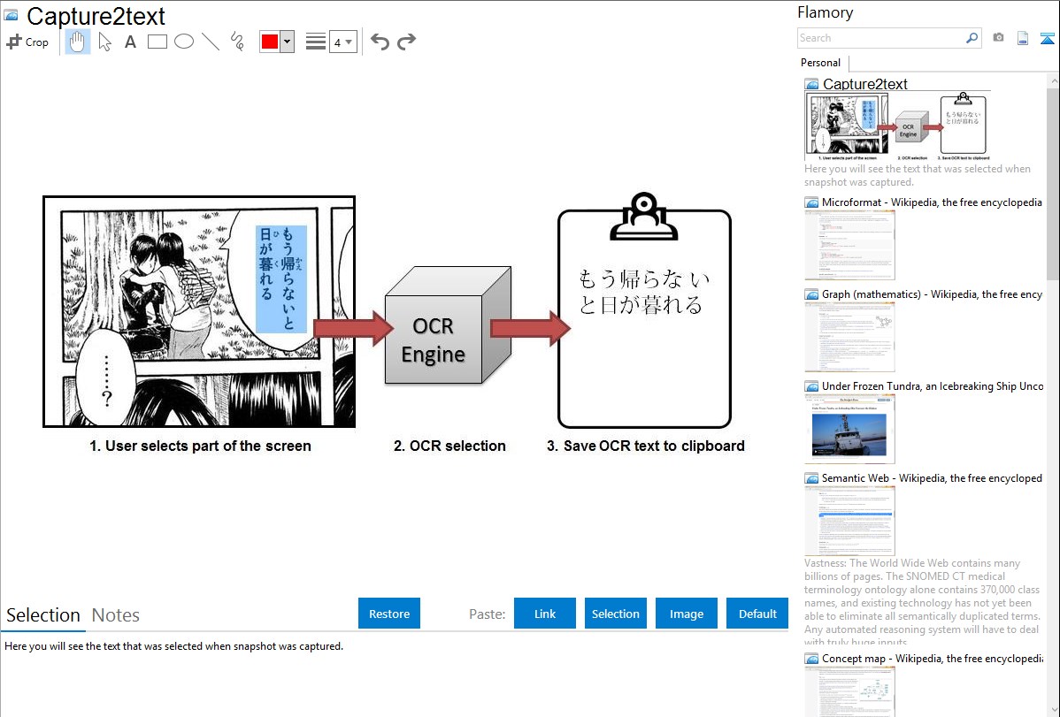Viewport: 1060px width, 717px height.
Task: Open the Notes tab
Action: click(116, 615)
